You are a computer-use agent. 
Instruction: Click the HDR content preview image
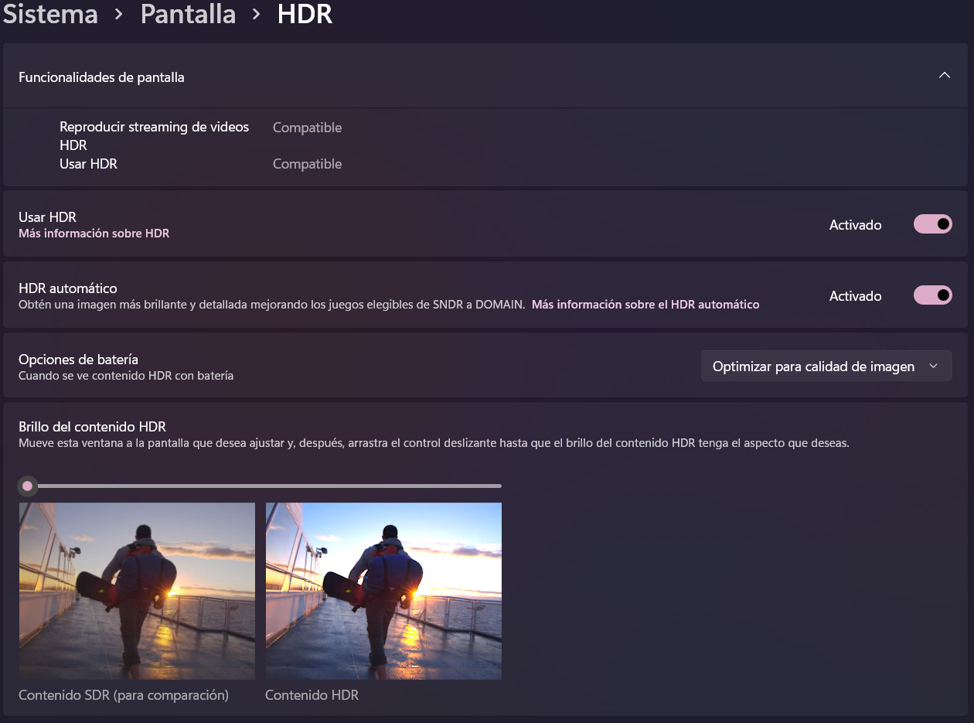click(x=383, y=591)
